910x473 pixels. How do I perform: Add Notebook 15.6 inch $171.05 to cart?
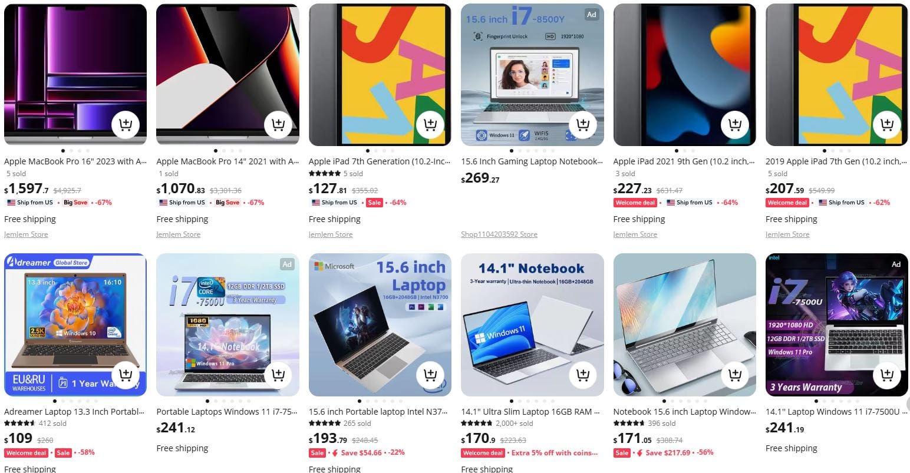point(734,375)
